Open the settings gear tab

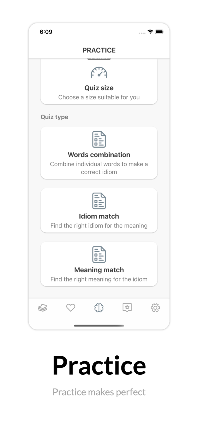155,308
